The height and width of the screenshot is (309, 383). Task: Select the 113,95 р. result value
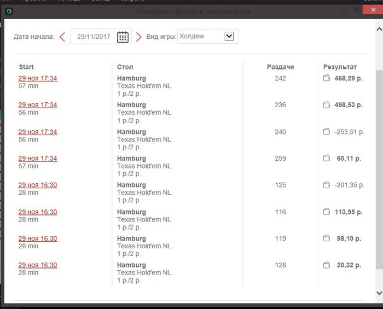349,212
